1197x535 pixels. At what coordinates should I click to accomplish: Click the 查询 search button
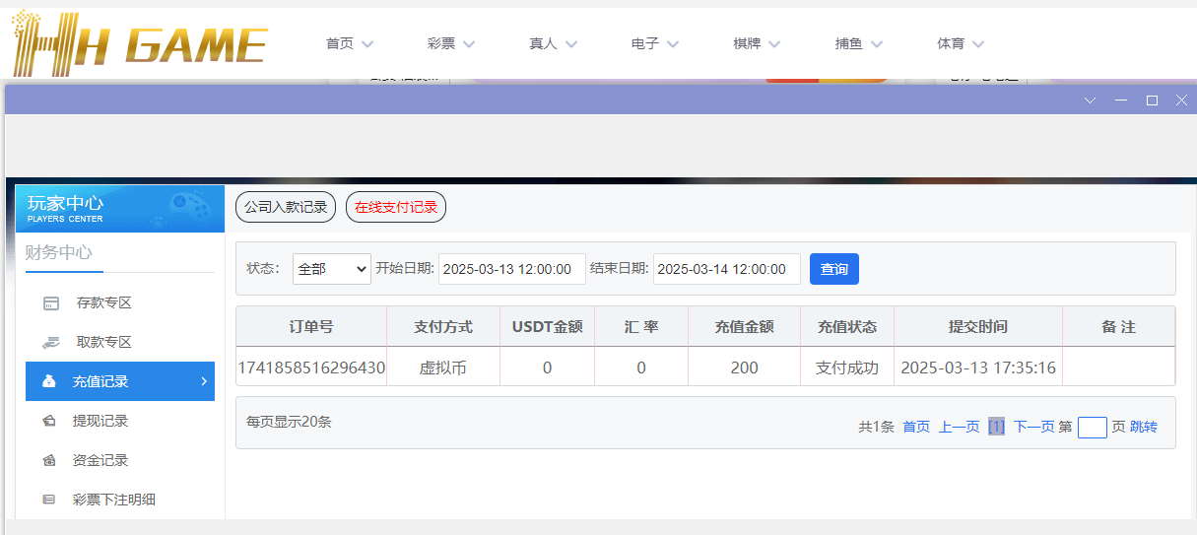[x=834, y=269]
